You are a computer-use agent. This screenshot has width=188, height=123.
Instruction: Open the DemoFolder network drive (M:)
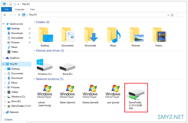(136, 98)
